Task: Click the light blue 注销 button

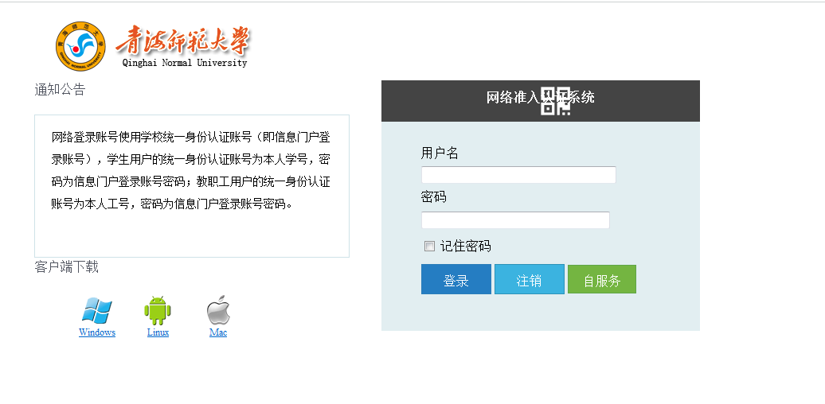Action: pyautogui.click(x=530, y=279)
